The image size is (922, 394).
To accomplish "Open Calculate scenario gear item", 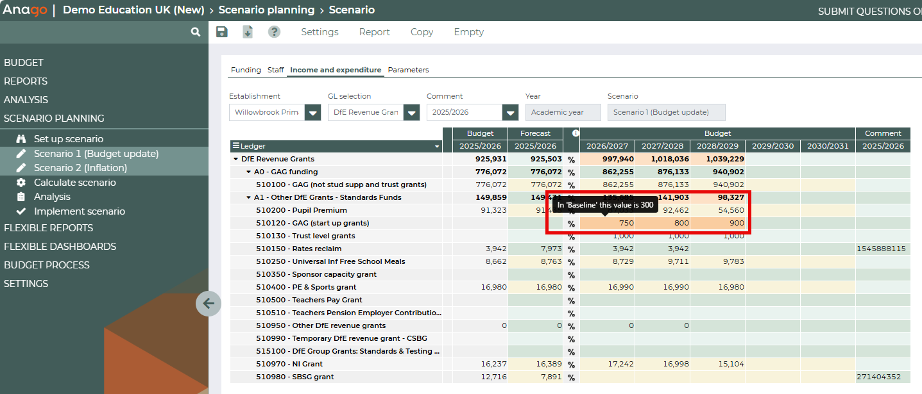I will (x=74, y=183).
